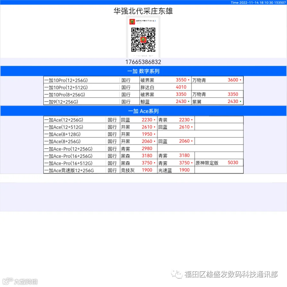Viewport: 287px width, 287px height.
Task: Click 黑森 price 3180
Action: coord(147,155)
